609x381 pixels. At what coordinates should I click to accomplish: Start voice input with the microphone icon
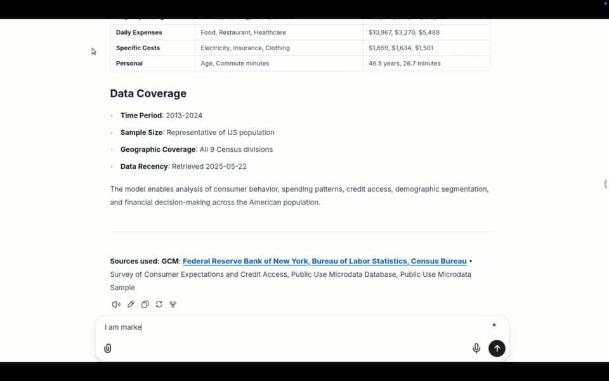(476, 349)
